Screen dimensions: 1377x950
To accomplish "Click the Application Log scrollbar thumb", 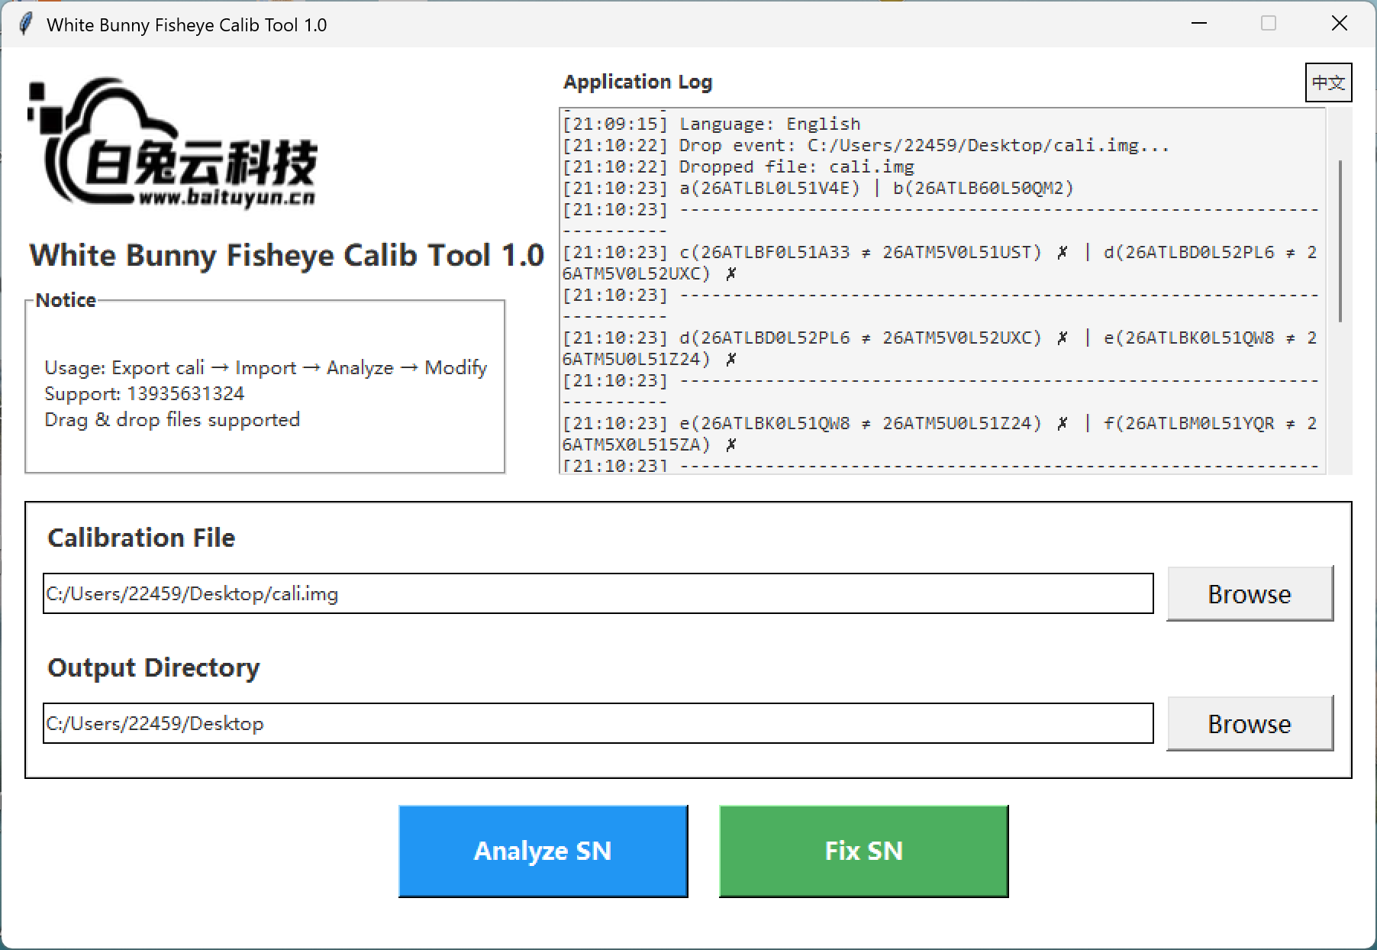I will [1340, 241].
